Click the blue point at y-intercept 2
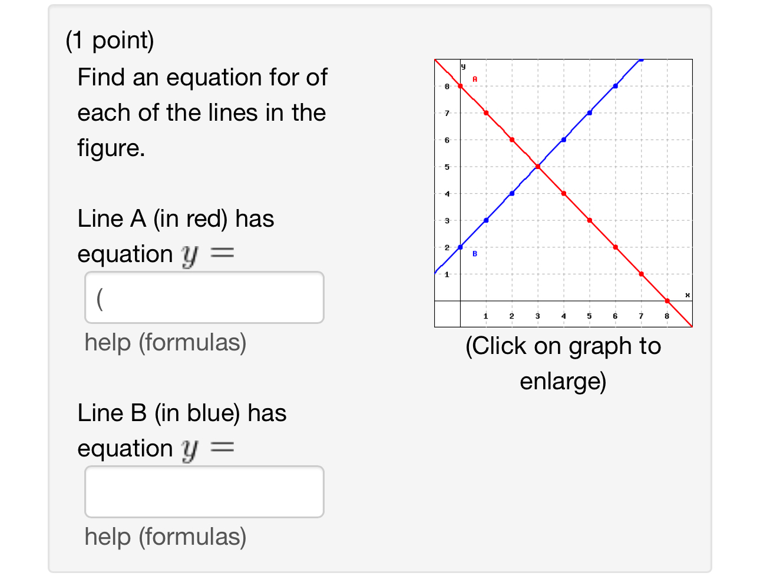 [x=460, y=247]
